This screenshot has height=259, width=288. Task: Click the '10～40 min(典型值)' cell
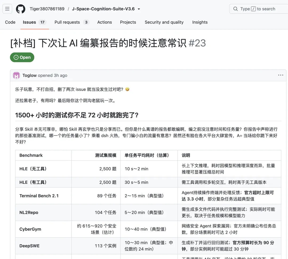click(x=149, y=229)
